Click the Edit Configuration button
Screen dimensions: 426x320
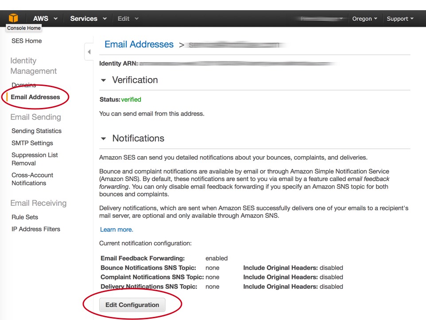click(132, 305)
